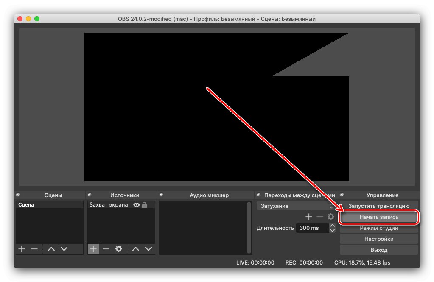This screenshot has width=434, height=282.
Task: Increase Длительность with the up arrow
Action: coord(332,226)
